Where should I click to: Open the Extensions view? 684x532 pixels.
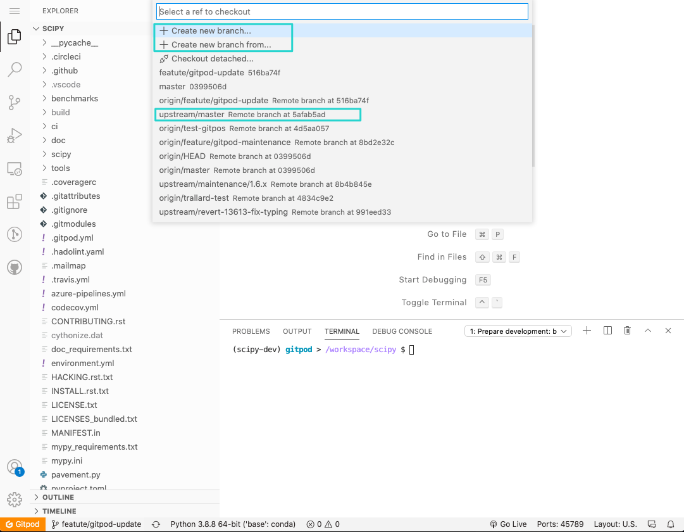[14, 201]
